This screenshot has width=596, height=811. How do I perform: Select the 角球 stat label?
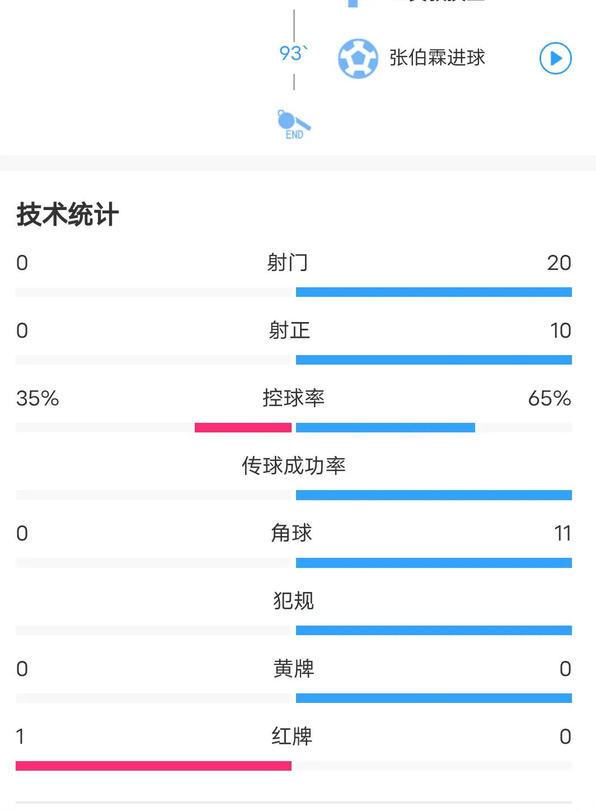click(x=291, y=533)
